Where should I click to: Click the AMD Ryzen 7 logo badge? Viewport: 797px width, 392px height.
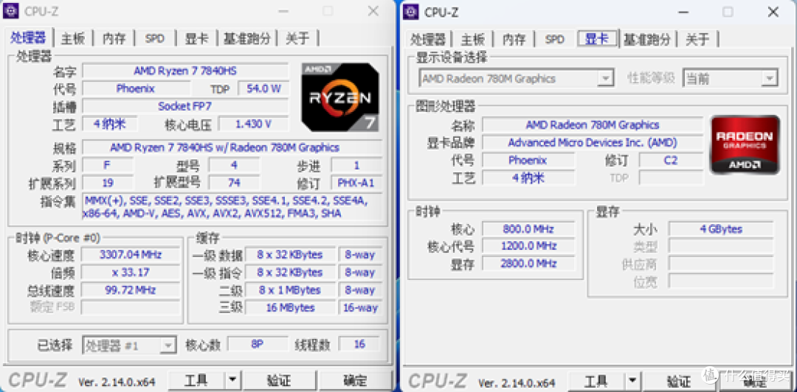tap(339, 97)
